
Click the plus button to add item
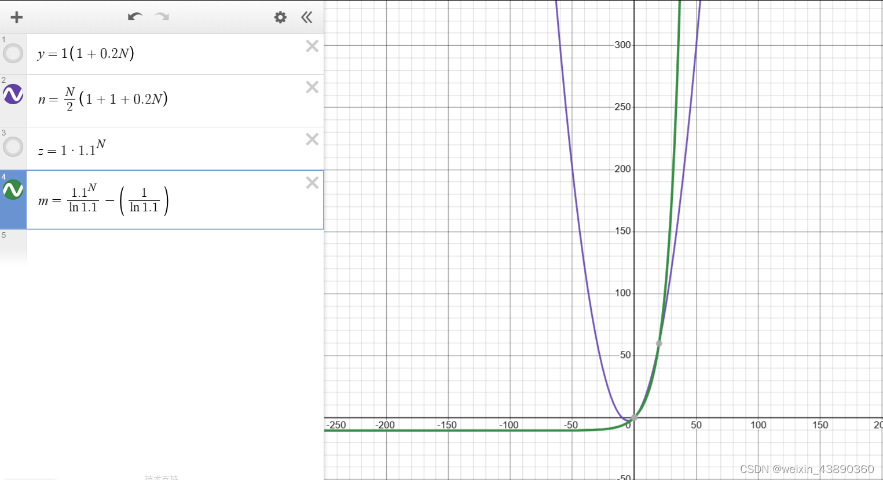[x=17, y=17]
